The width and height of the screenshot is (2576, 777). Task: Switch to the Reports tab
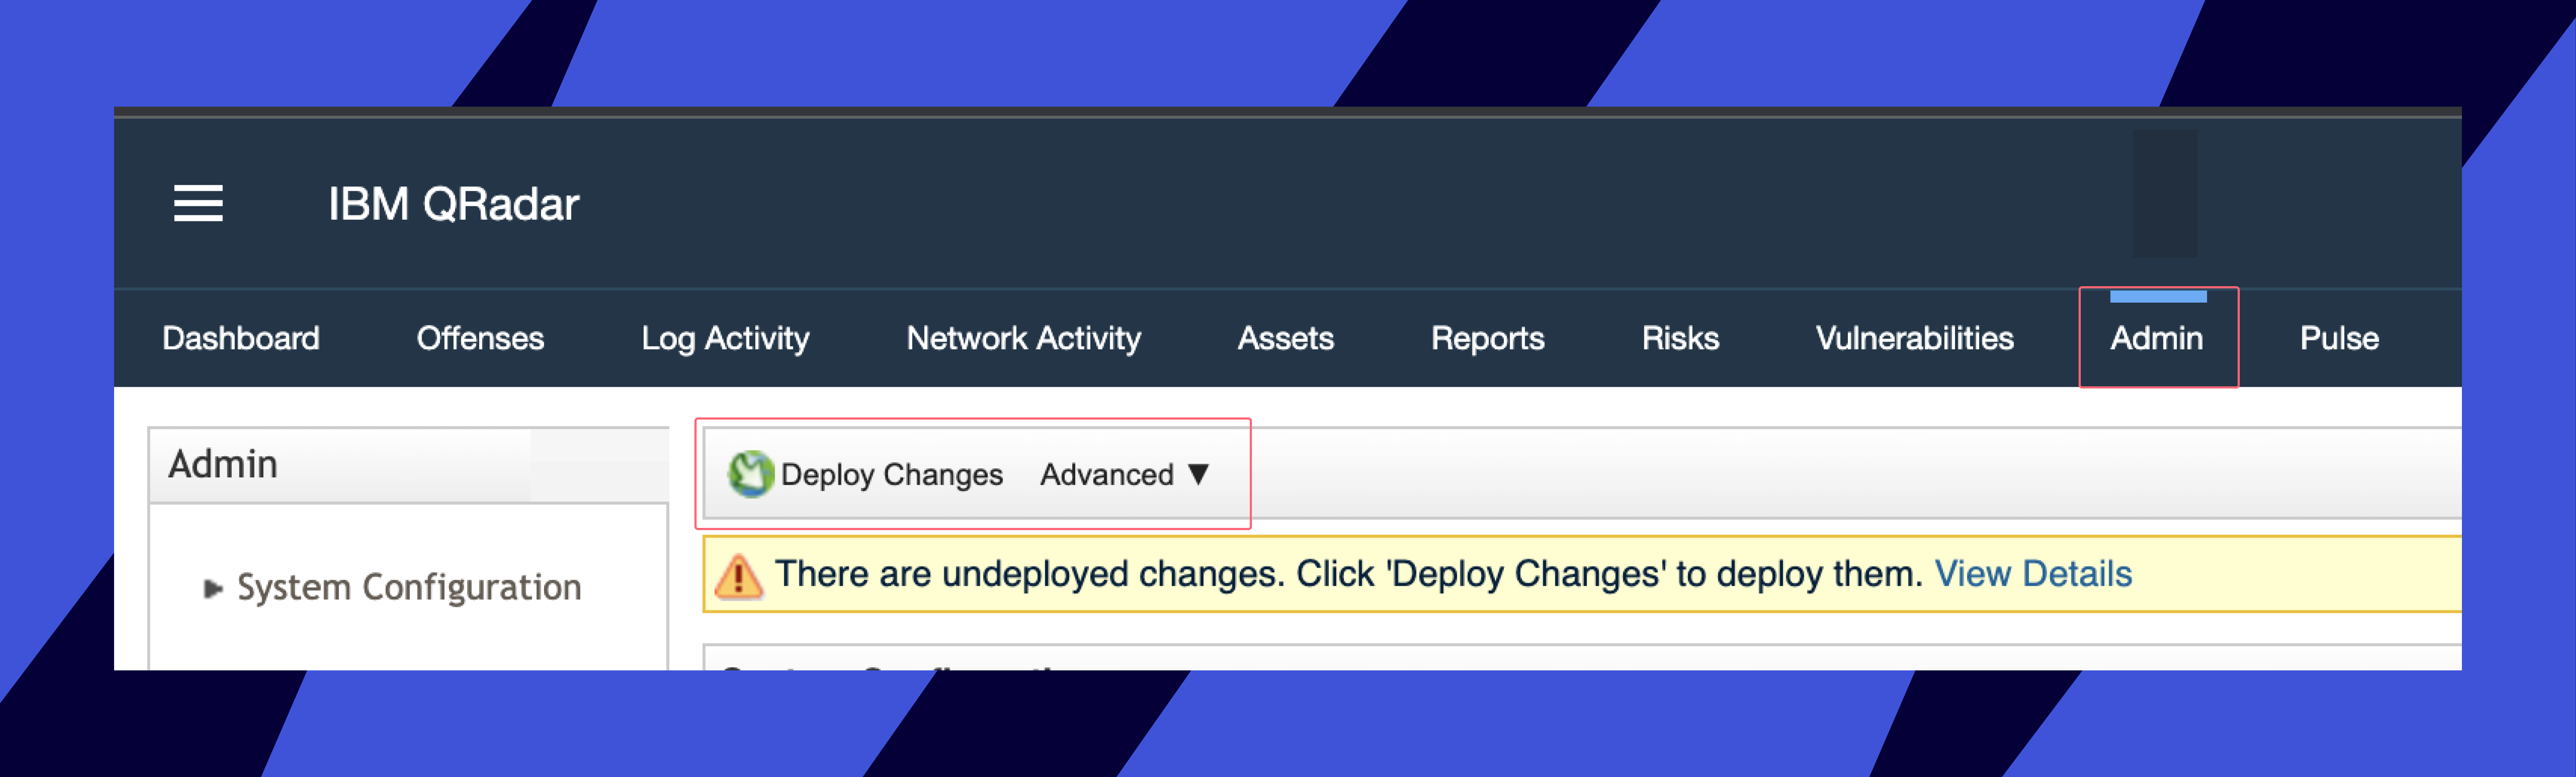(1487, 338)
